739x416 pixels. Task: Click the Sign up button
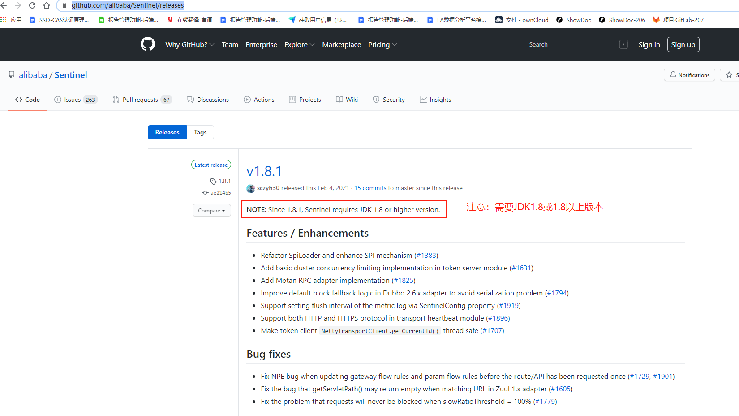pos(683,44)
